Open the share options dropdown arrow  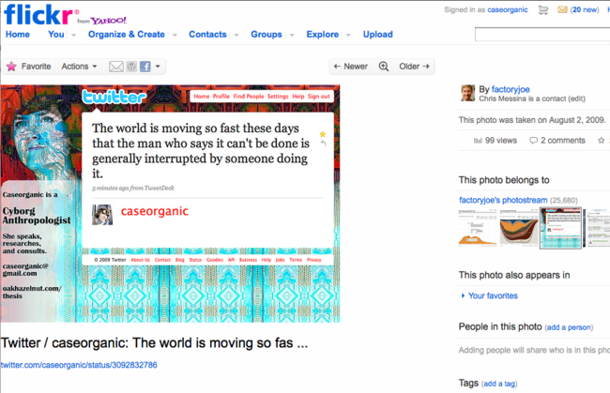tap(158, 67)
